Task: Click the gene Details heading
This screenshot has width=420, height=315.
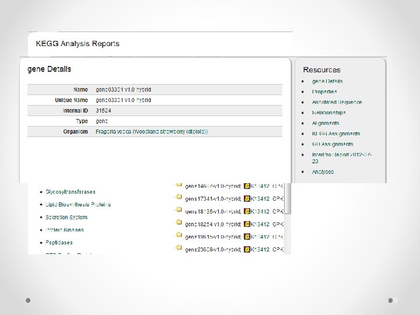Action: [49, 69]
